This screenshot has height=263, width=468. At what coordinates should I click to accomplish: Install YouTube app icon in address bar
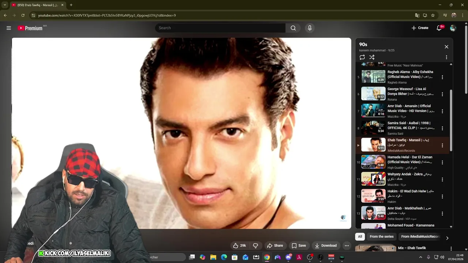(425, 15)
